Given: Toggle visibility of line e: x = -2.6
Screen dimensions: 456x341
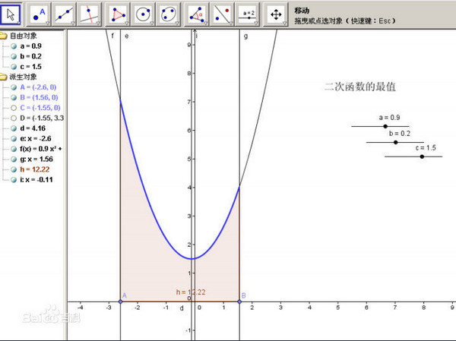Looking at the screenshot, I should pyautogui.click(x=14, y=139).
